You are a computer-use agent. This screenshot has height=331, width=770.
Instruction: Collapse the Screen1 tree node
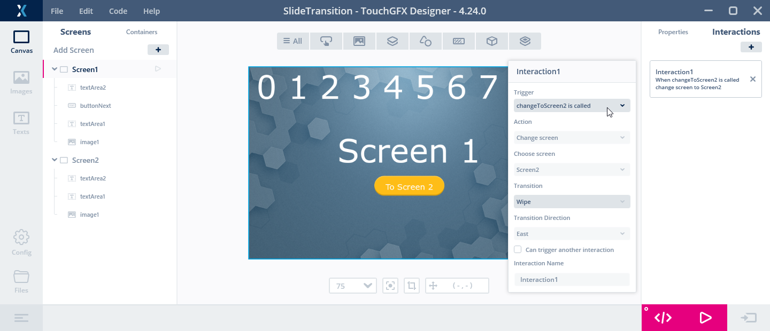click(x=55, y=69)
